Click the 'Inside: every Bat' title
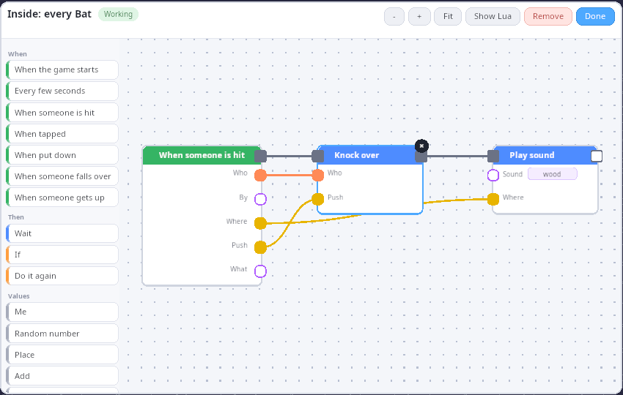This screenshot has height=395, width=623. tap(49, 15)
